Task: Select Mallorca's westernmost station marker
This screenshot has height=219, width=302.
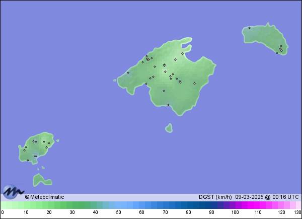Action: 128,72
